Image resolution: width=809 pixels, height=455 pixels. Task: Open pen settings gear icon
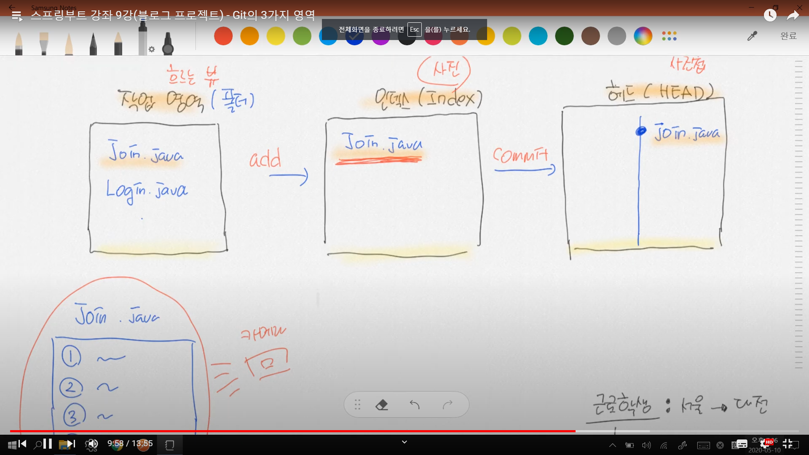(x=152, y=49)
